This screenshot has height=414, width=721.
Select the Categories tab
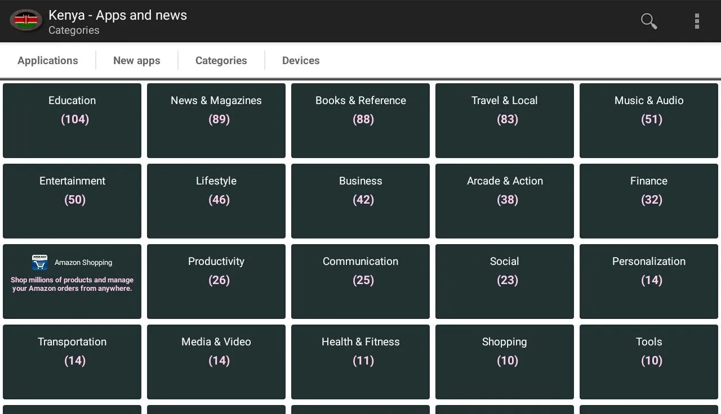pos(221,60)
